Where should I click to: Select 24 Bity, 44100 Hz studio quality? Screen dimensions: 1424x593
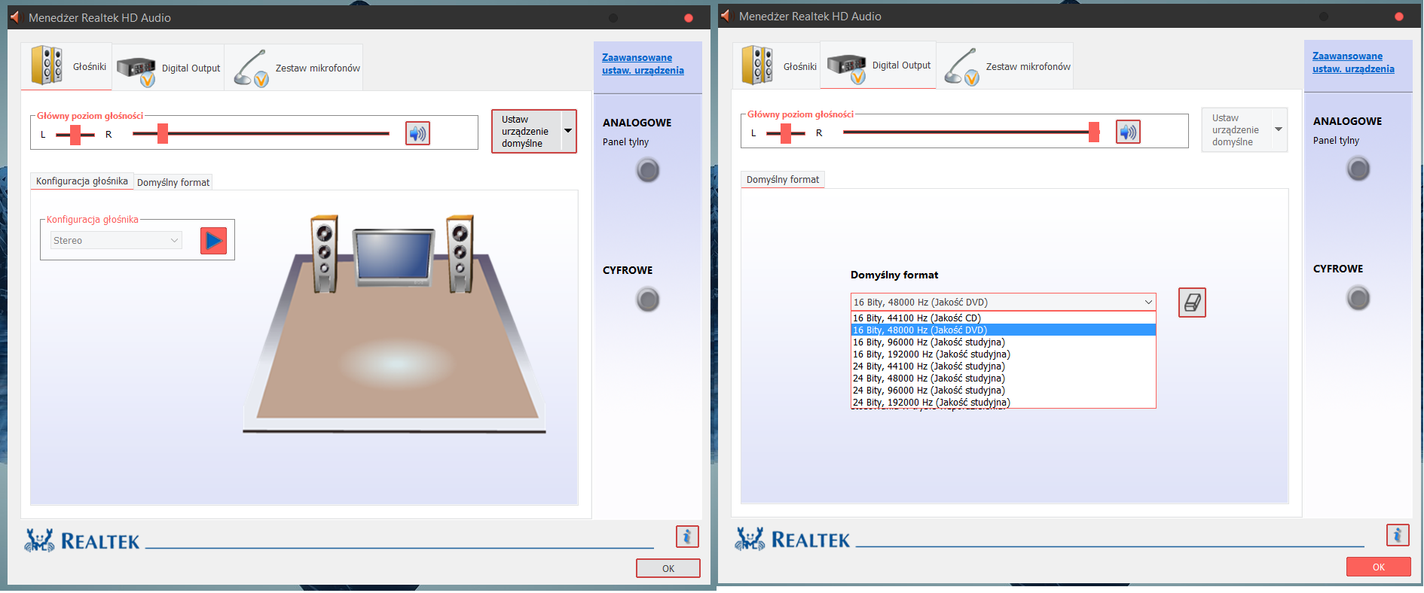1003,366
